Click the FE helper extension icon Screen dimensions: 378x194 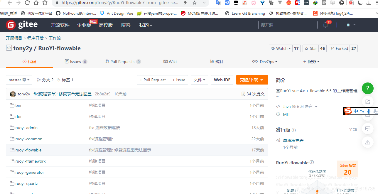point(298,3)
